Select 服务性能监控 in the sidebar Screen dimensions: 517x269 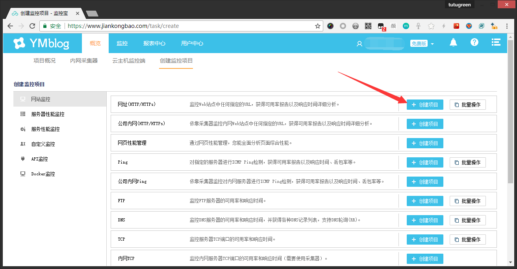click(x=60, y=129)
